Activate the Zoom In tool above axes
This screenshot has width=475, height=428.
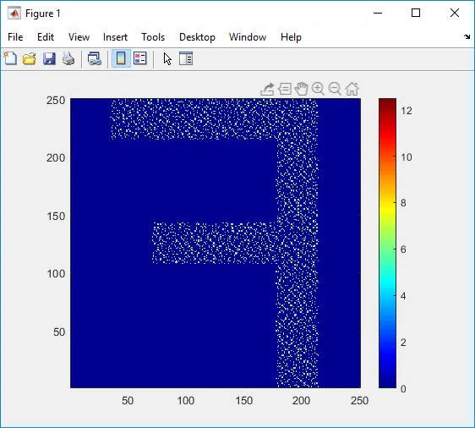point(318,89)
